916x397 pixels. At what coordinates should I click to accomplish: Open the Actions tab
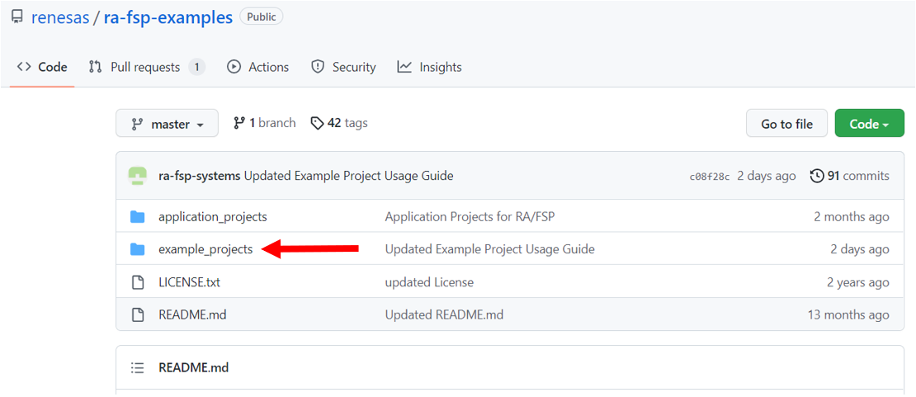pos(258,67)
